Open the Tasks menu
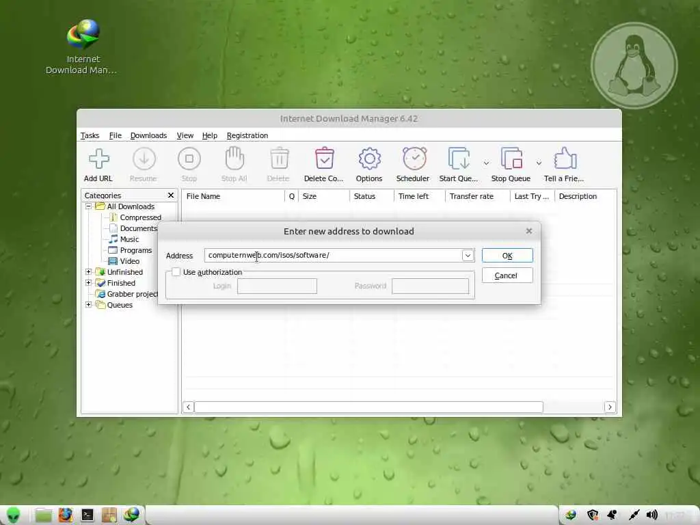Viewport: 700px width, 525px height. point(90,135)
